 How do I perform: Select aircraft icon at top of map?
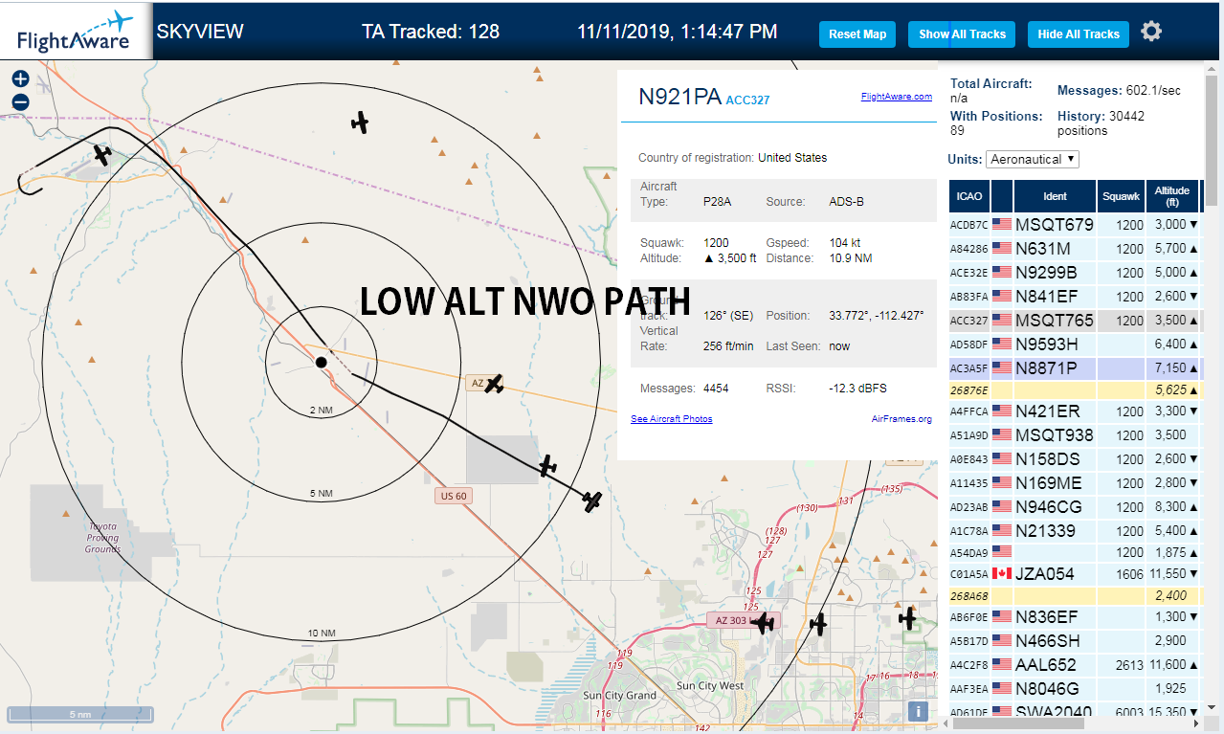coord(360,122)
